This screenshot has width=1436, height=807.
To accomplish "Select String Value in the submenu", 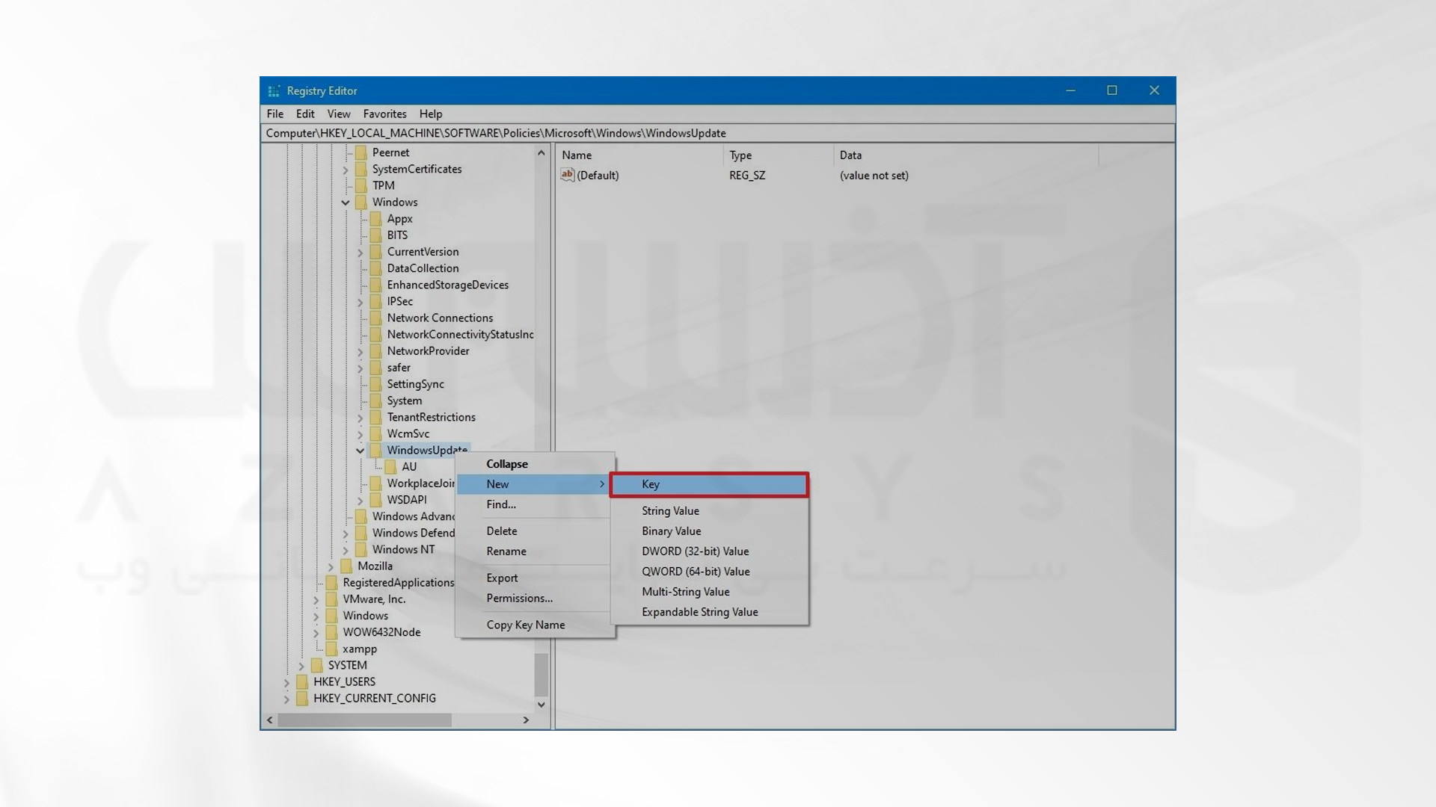I will click(x=709, y=511).
